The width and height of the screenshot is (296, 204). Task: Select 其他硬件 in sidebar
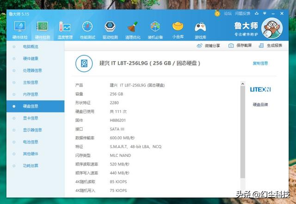coord(35,154)
